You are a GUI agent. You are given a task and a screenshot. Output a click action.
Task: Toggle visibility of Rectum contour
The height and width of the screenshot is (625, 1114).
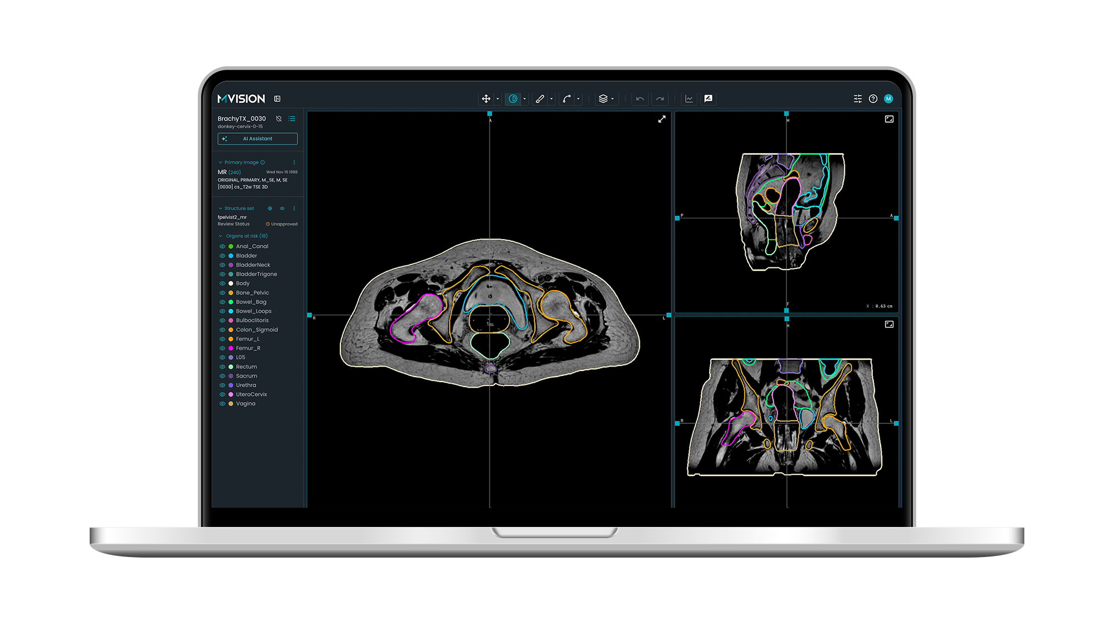222,367
